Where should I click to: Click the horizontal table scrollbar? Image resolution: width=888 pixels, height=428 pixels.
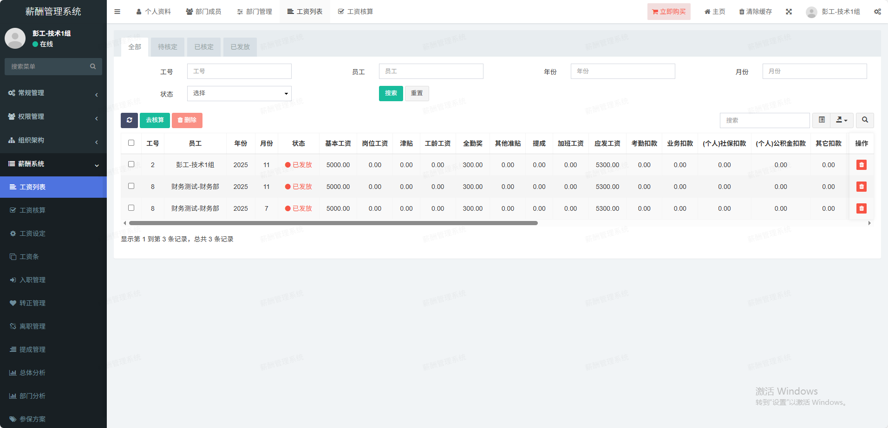click(333, 223)
